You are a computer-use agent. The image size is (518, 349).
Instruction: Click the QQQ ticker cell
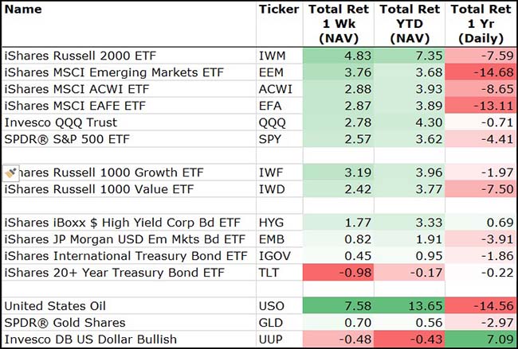(272, 122)
